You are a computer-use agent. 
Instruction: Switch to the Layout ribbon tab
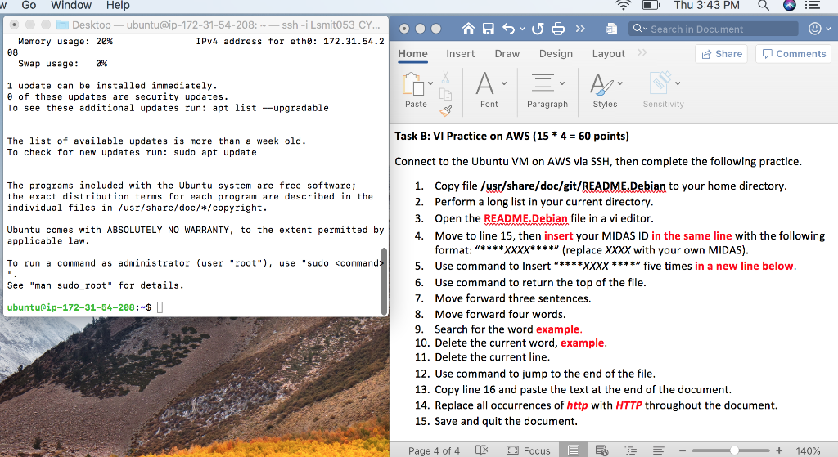(608, 53)
